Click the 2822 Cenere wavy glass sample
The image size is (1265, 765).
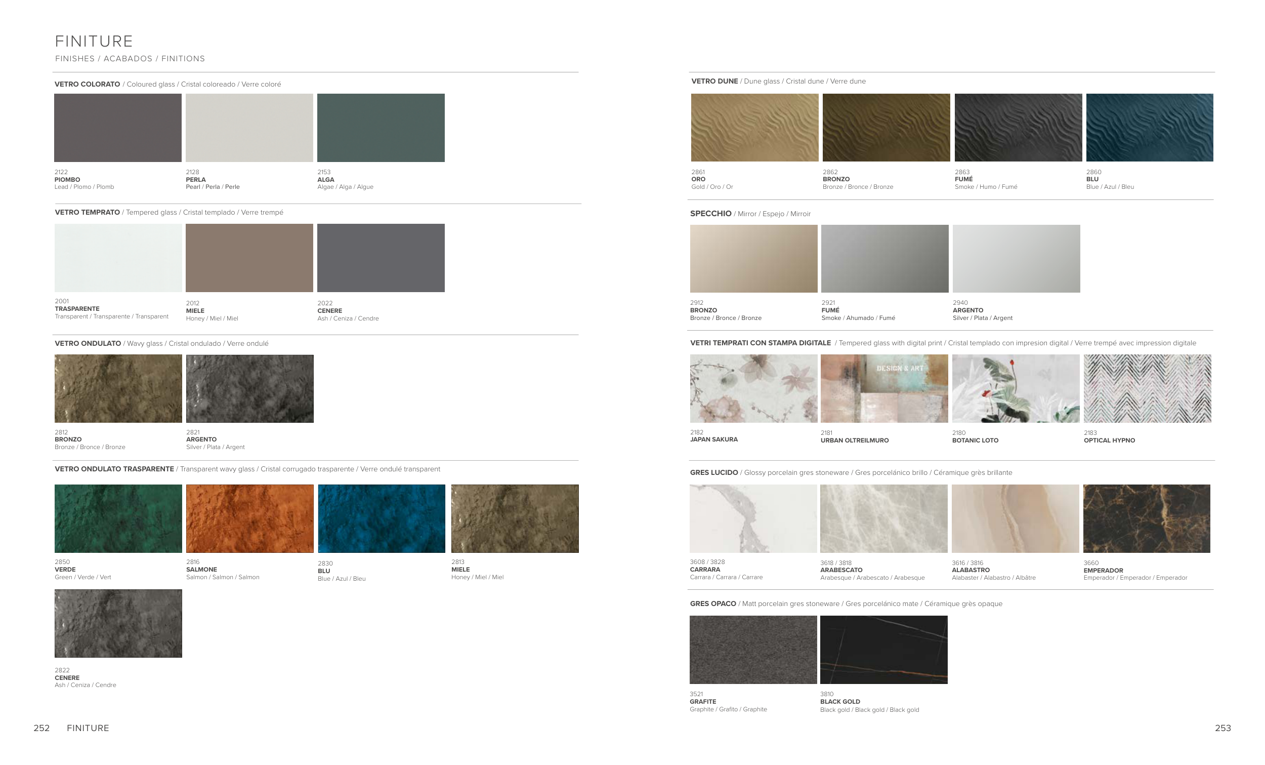coord(118,623)
